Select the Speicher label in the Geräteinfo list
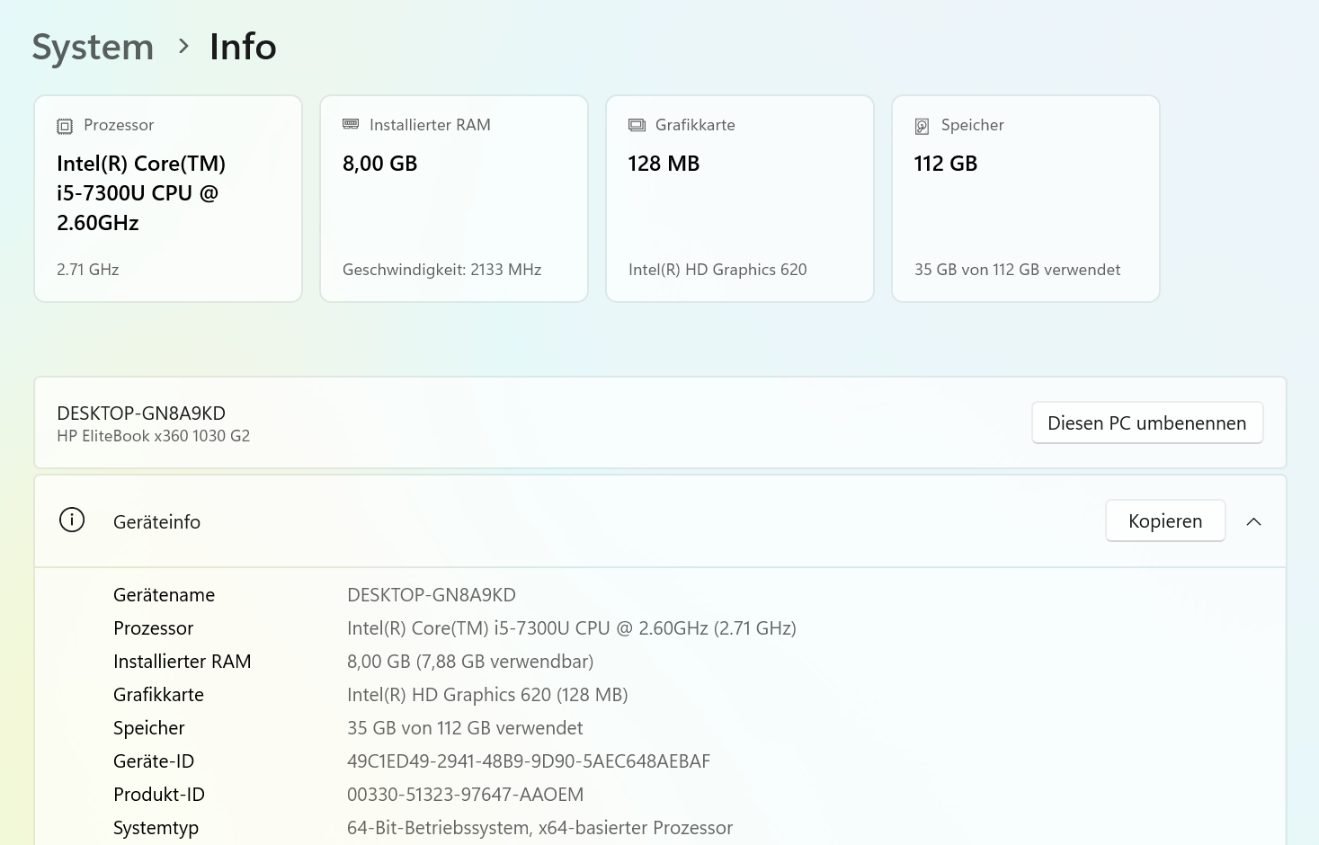 click(149, 728)
